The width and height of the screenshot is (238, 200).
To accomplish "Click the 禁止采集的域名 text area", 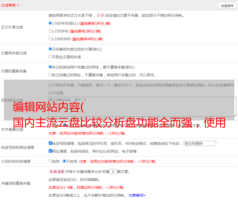I will tap(142, 107).
